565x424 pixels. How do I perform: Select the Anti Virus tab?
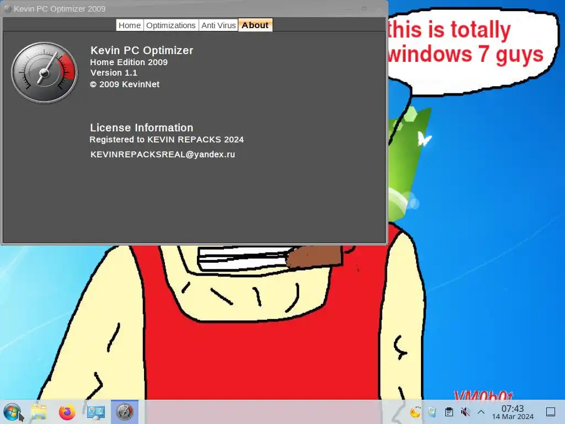[218, 25]
